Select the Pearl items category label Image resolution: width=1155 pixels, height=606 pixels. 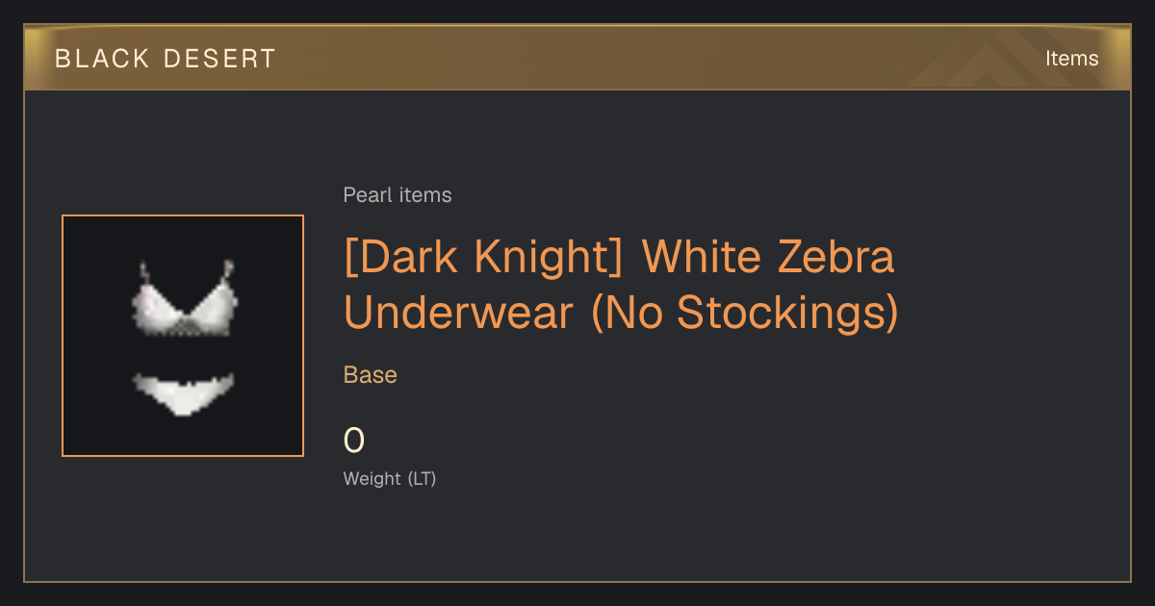coord(398,195)
